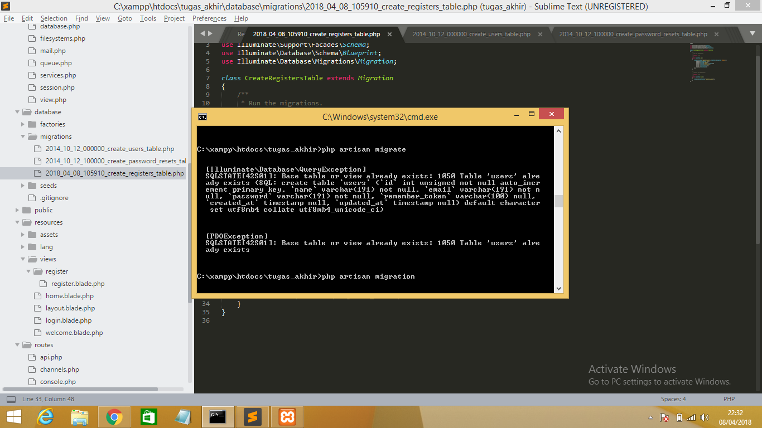
Task: Open .gitignore in database folder
Action: [54, 198]
